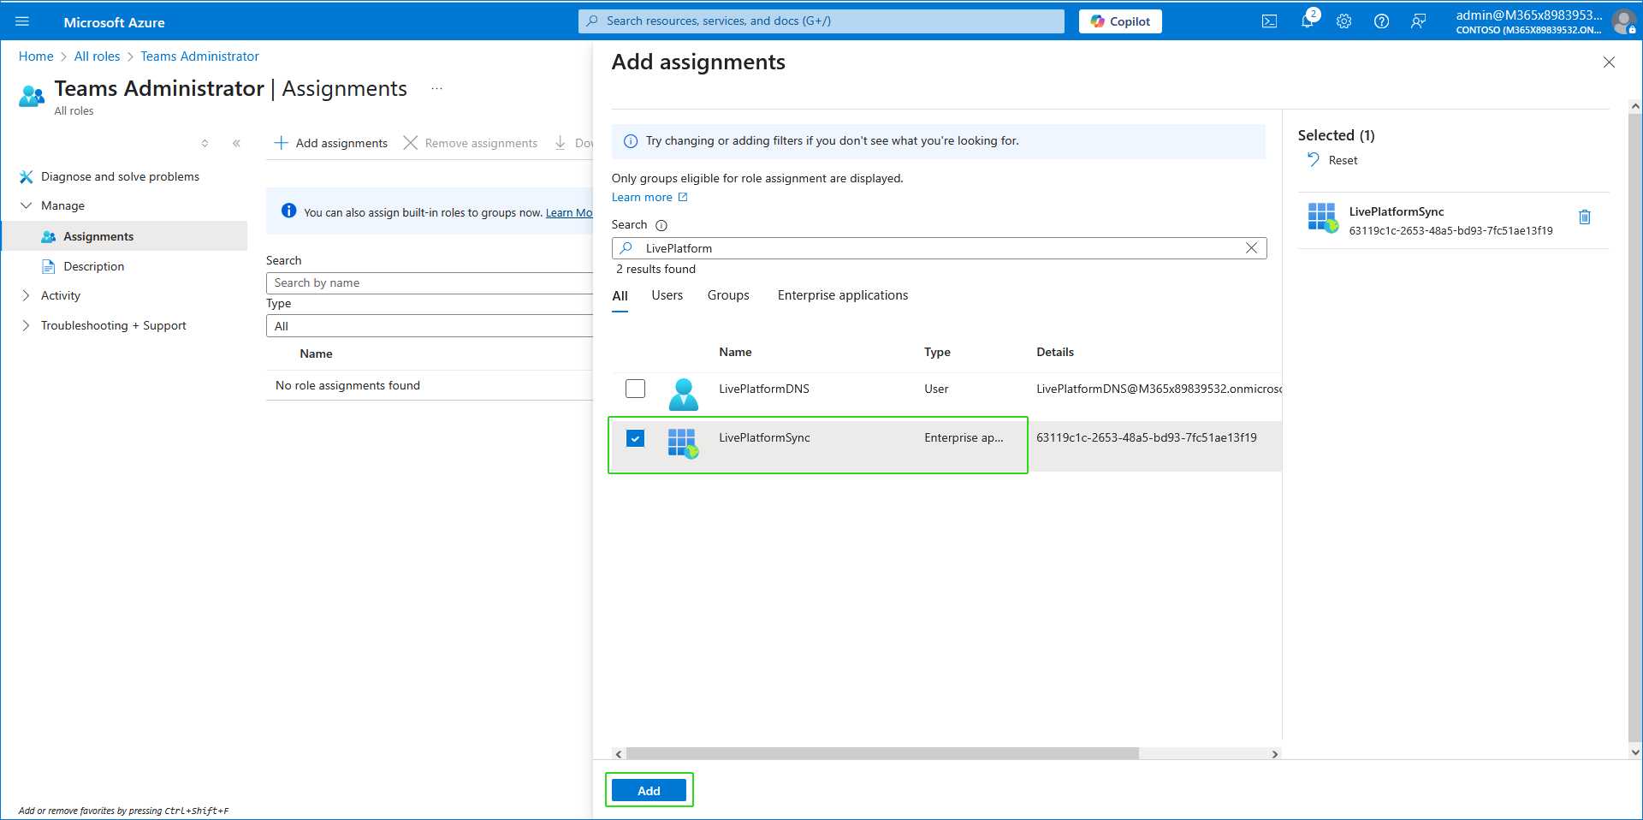Open the notifications bell

pos(1307,21)
